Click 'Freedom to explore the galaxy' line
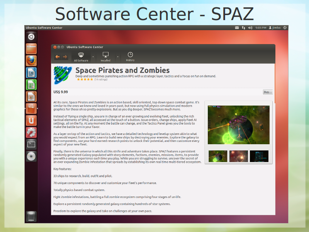Image resolution: width=309 pixels, height=232 pixels. click(x=103, y=211)
